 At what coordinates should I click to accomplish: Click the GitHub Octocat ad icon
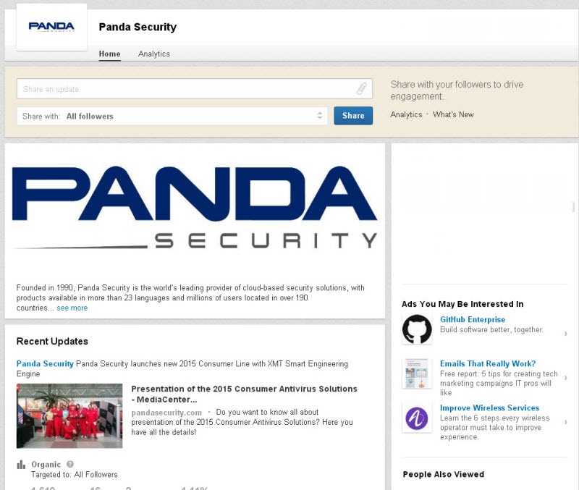416,329
